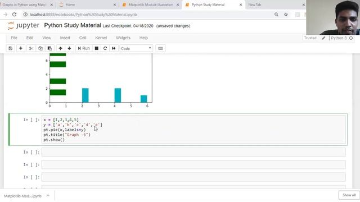Open the Cell menu
This screenshot has width=360, height=202.
click(83, 38)
